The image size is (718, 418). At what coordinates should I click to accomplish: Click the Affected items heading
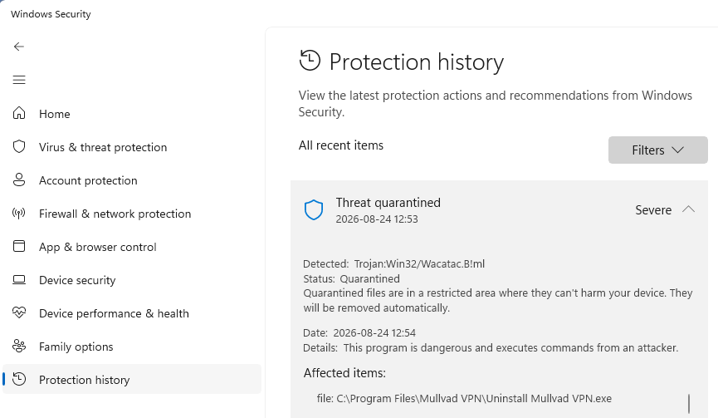[x=344, y=373]
